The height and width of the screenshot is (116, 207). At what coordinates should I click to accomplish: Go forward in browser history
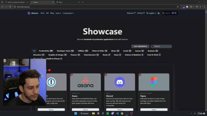(x=6, y=7)
